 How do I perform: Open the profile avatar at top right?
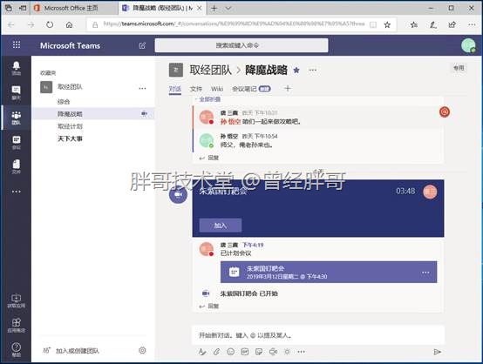tap(468, 45)
